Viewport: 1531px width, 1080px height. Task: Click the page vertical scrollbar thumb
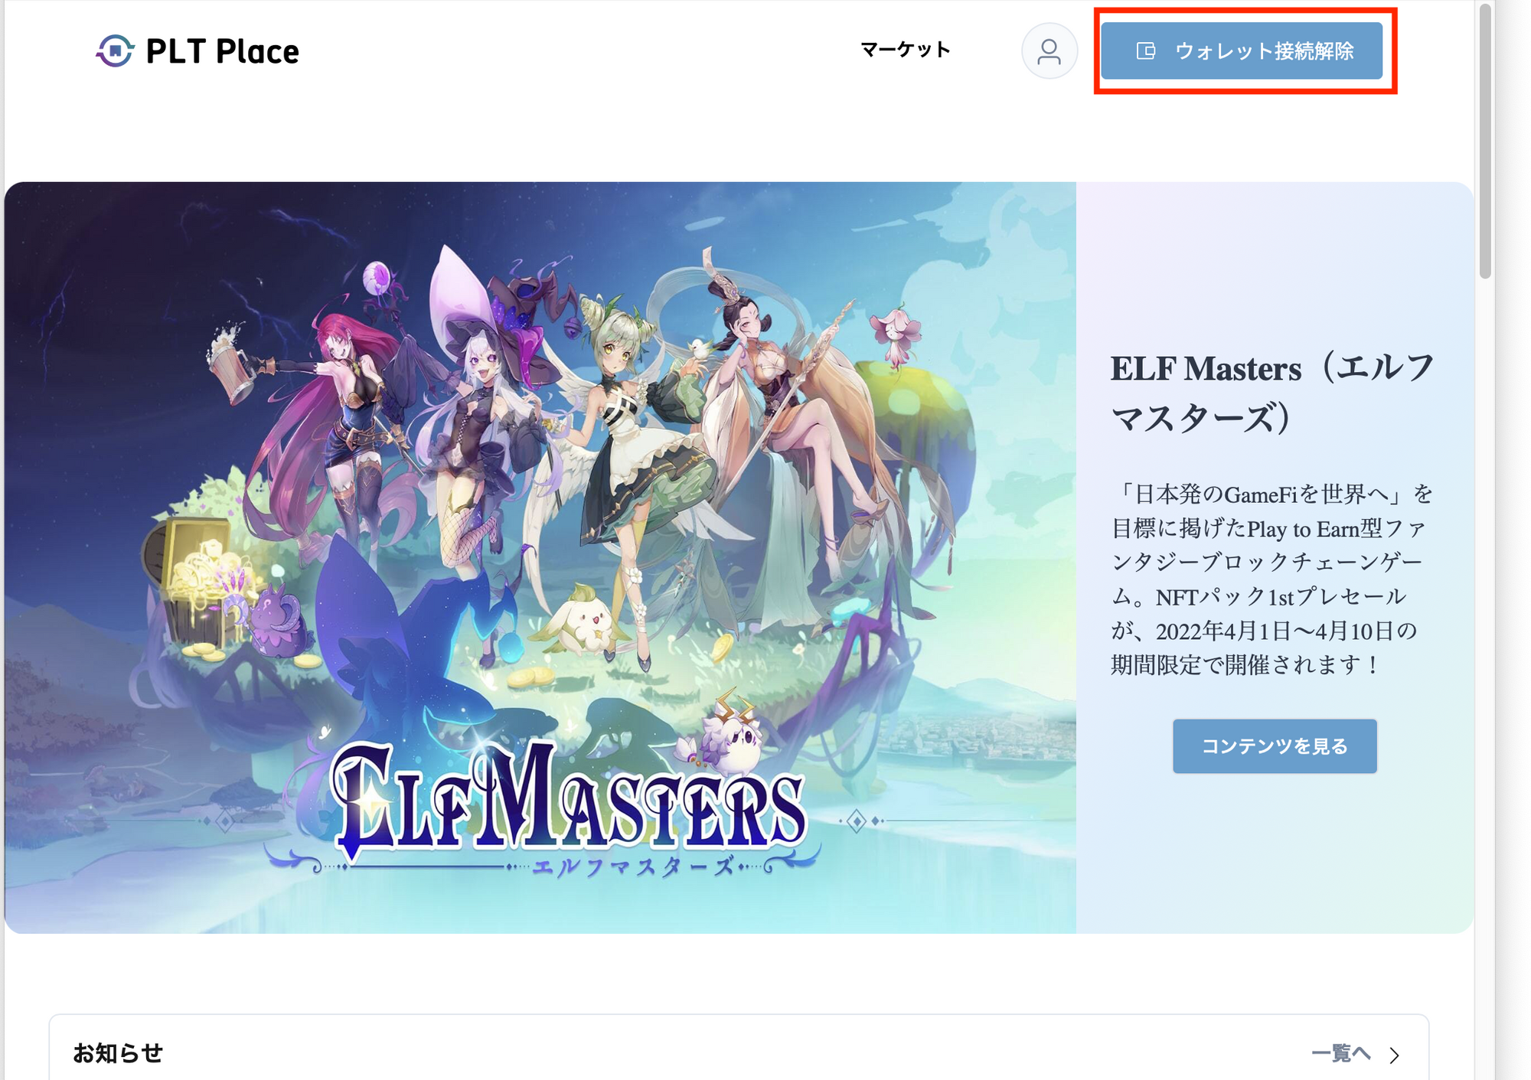pyautogui.click(x=1484, y=142)
